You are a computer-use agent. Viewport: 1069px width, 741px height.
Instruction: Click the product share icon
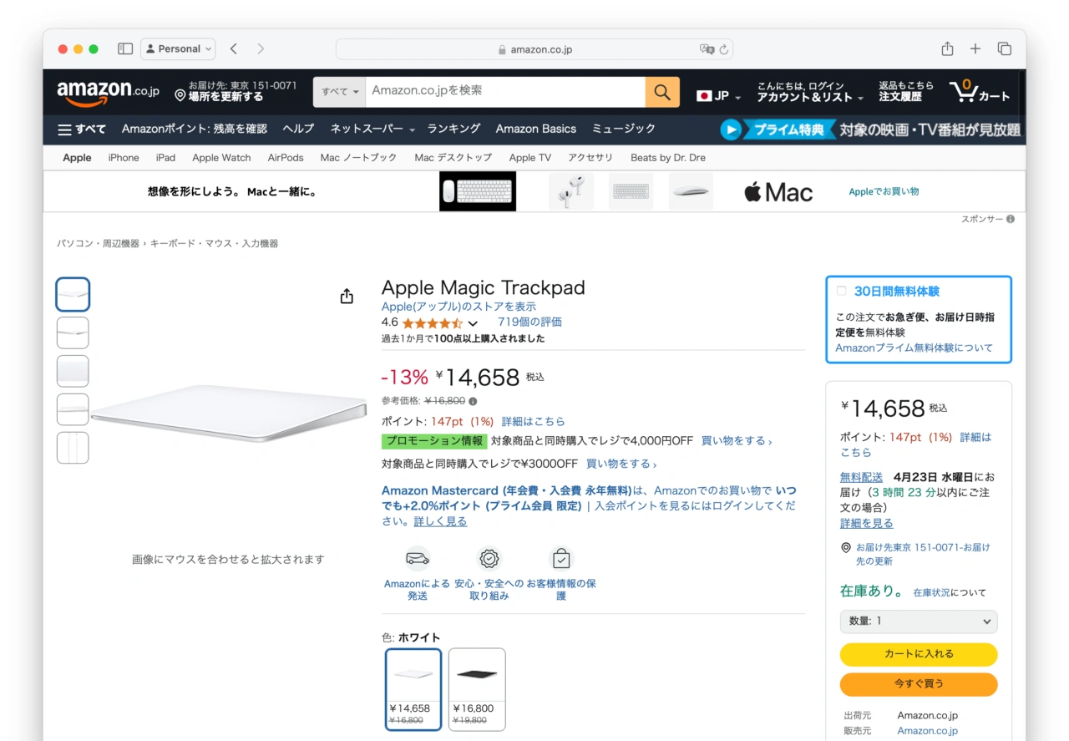point(347,297)
